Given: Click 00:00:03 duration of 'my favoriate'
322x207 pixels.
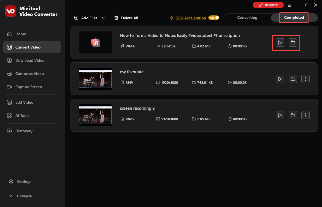Looking at the screenshot, I should coord(240,83).
